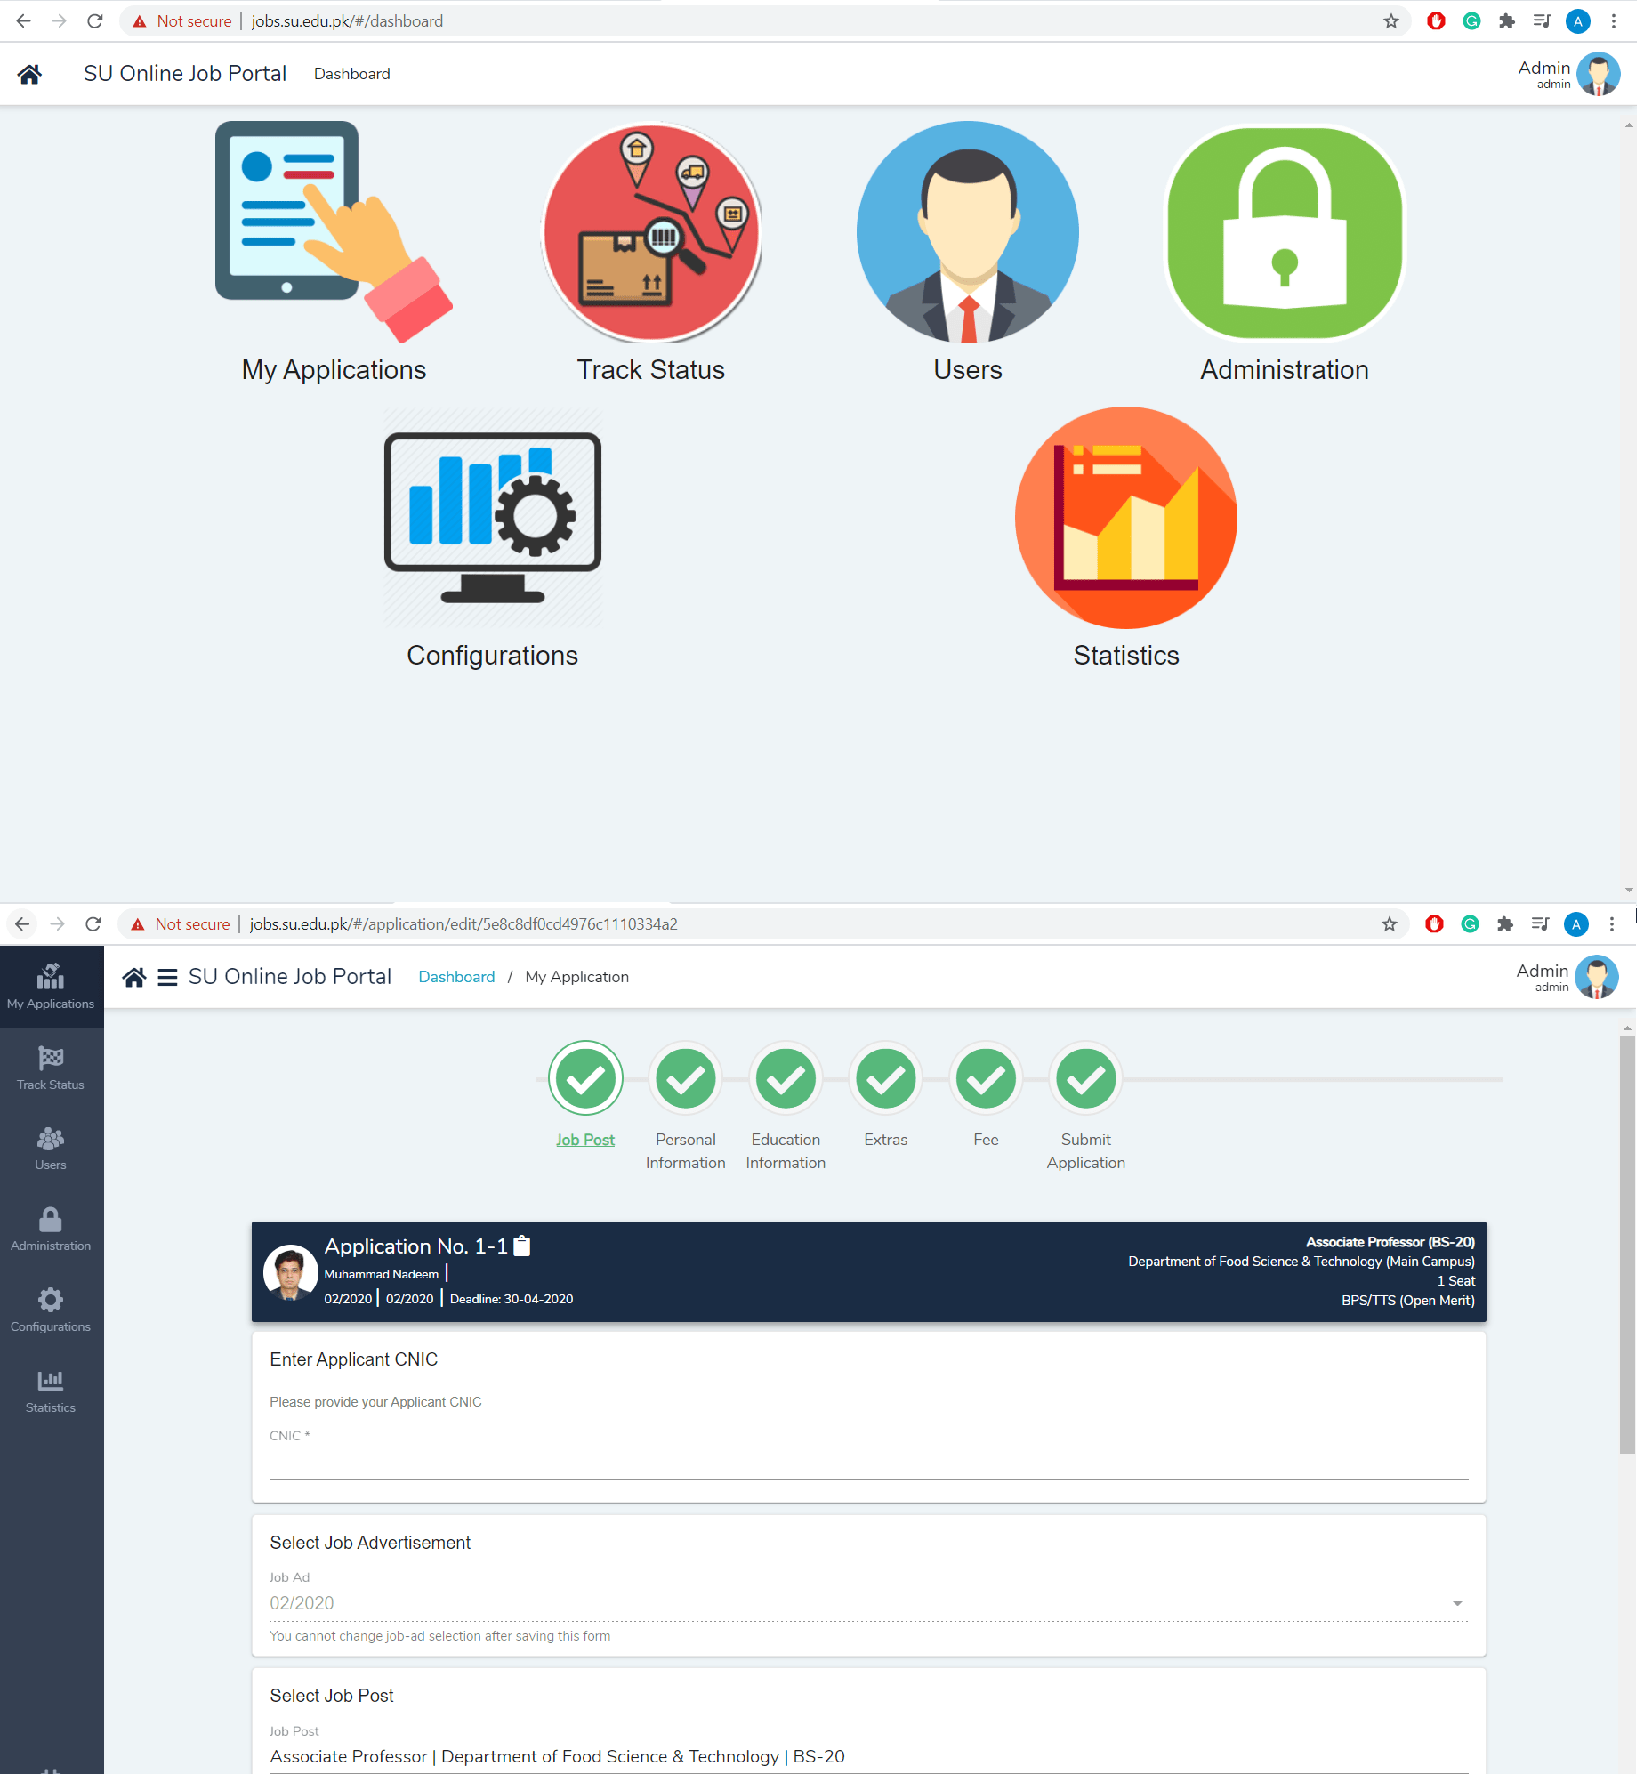The image size is (1644, 1774).
Task: Open the My Applications dashboard tile
Action: (334, 252)
